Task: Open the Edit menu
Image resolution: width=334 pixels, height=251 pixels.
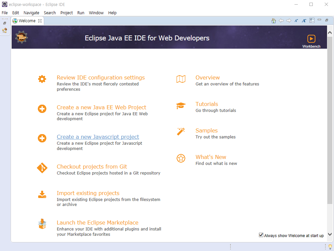Action: coord(16,13)
